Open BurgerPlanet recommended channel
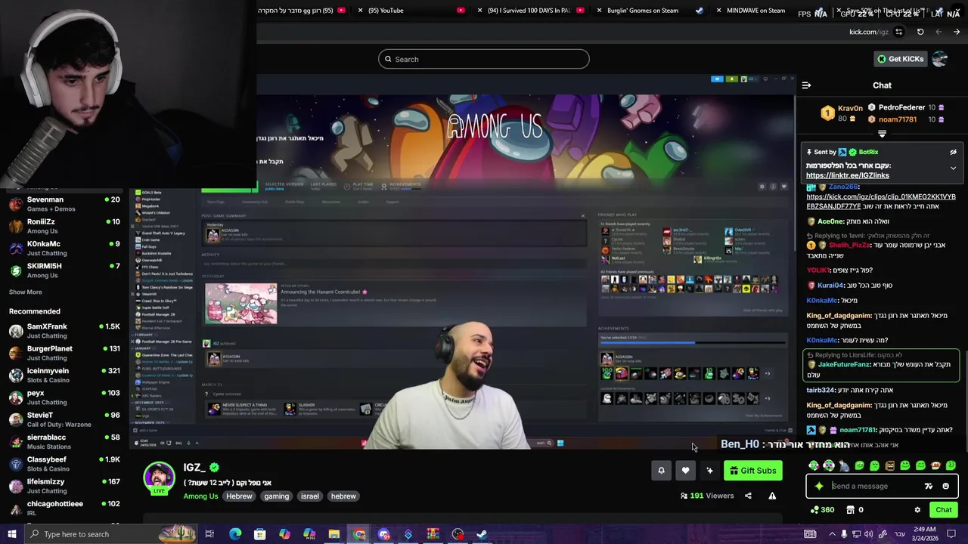 click(64, 353)
